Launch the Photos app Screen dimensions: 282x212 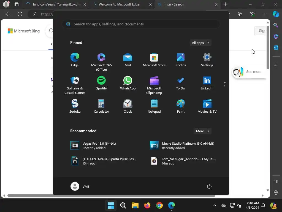pyautogui.click(x=181, y=60)
